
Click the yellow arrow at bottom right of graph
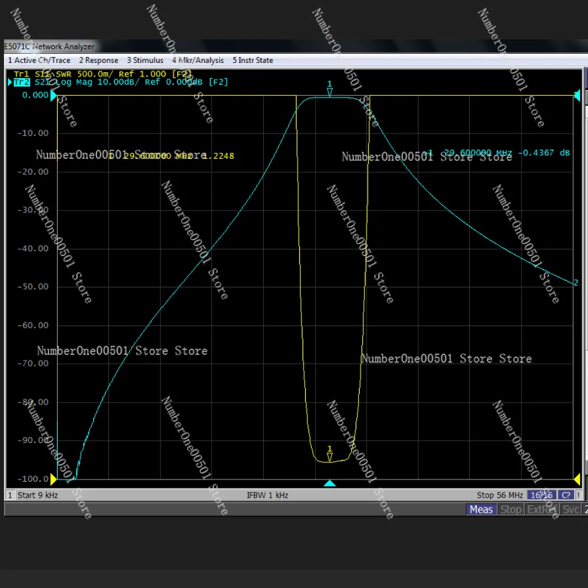coord(577,479)
